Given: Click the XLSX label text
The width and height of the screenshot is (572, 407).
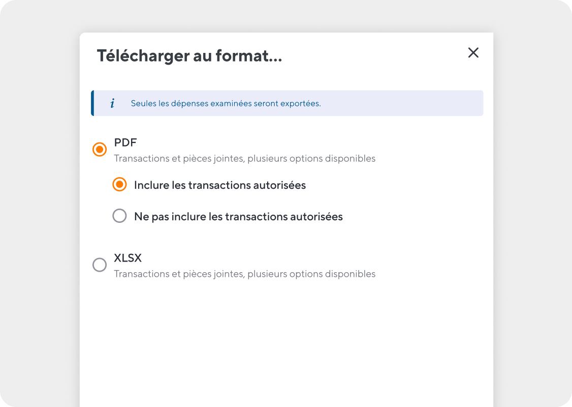Looking at the screenshot, I should coord(128,258).
